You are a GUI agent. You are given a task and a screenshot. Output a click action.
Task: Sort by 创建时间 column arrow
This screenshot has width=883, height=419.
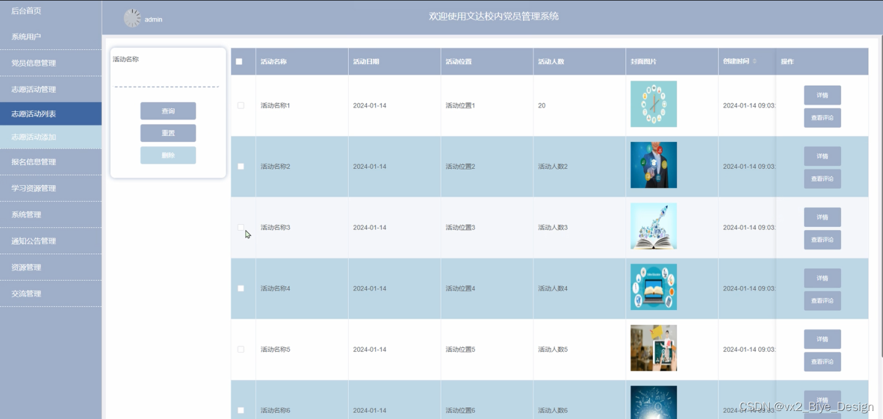coord(754,61)
